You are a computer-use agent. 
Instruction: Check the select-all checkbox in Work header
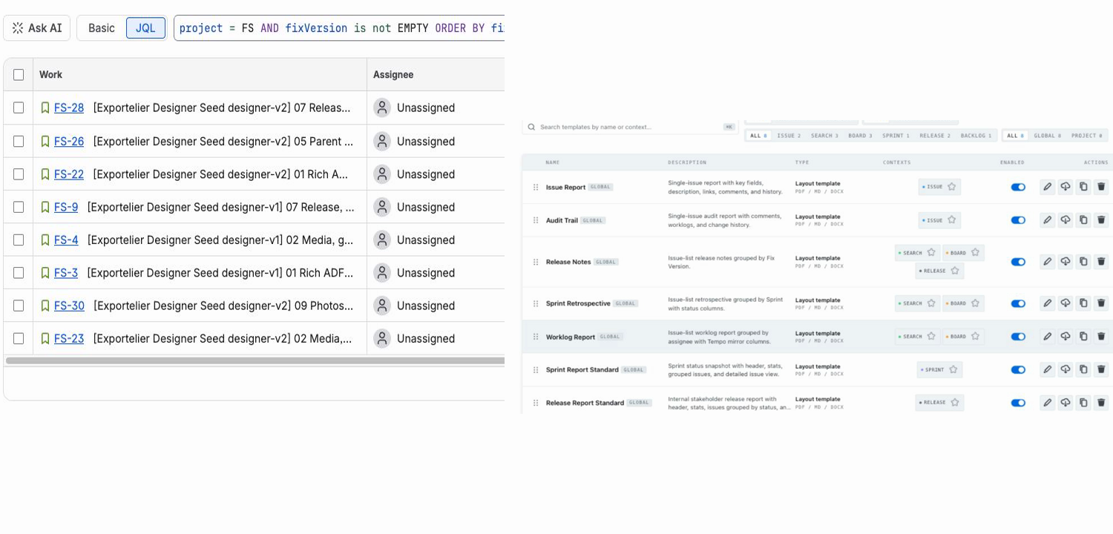click(x=19, y=75)
